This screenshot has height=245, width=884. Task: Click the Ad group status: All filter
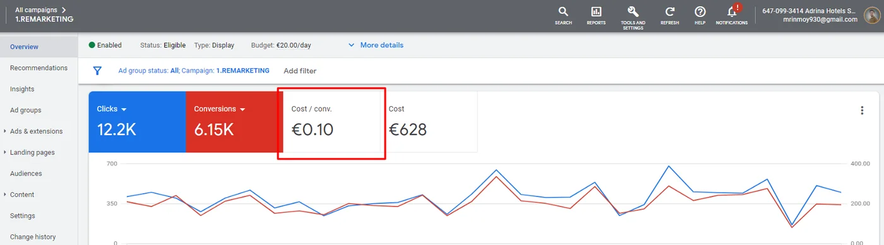pyautogui.click(x=148, y=71)
